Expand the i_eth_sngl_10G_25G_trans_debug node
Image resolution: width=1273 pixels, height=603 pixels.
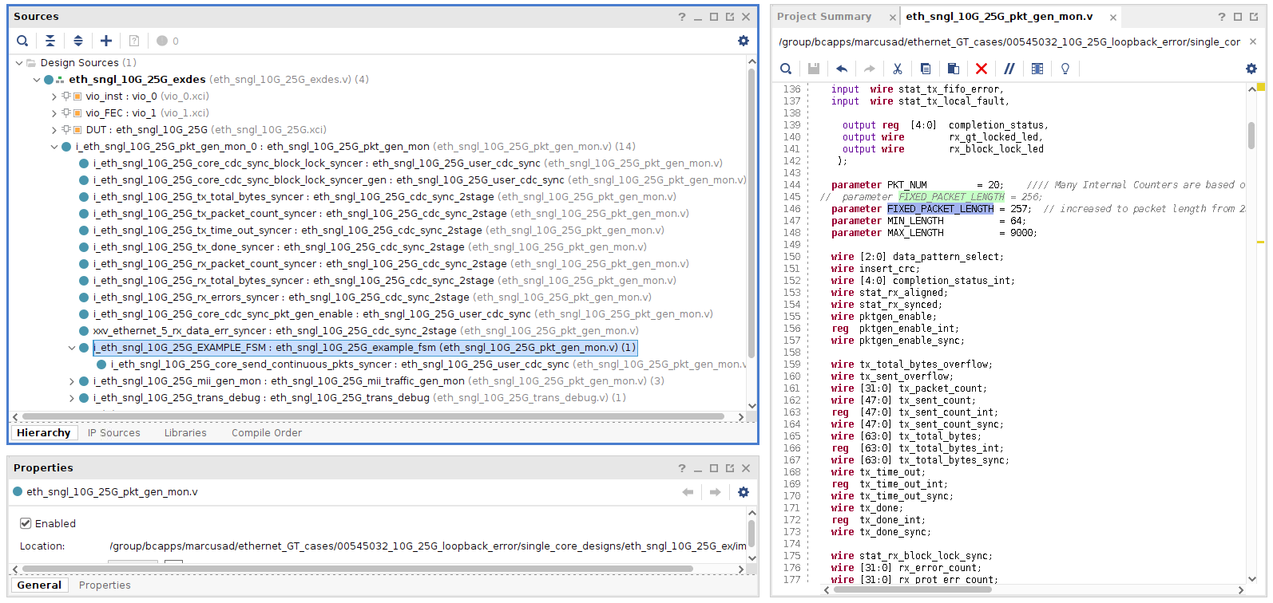click(x=72, y=398)
